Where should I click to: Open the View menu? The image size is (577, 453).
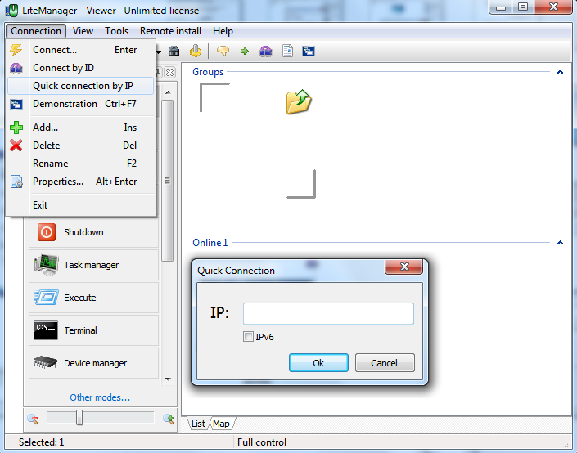coord(83,31)
